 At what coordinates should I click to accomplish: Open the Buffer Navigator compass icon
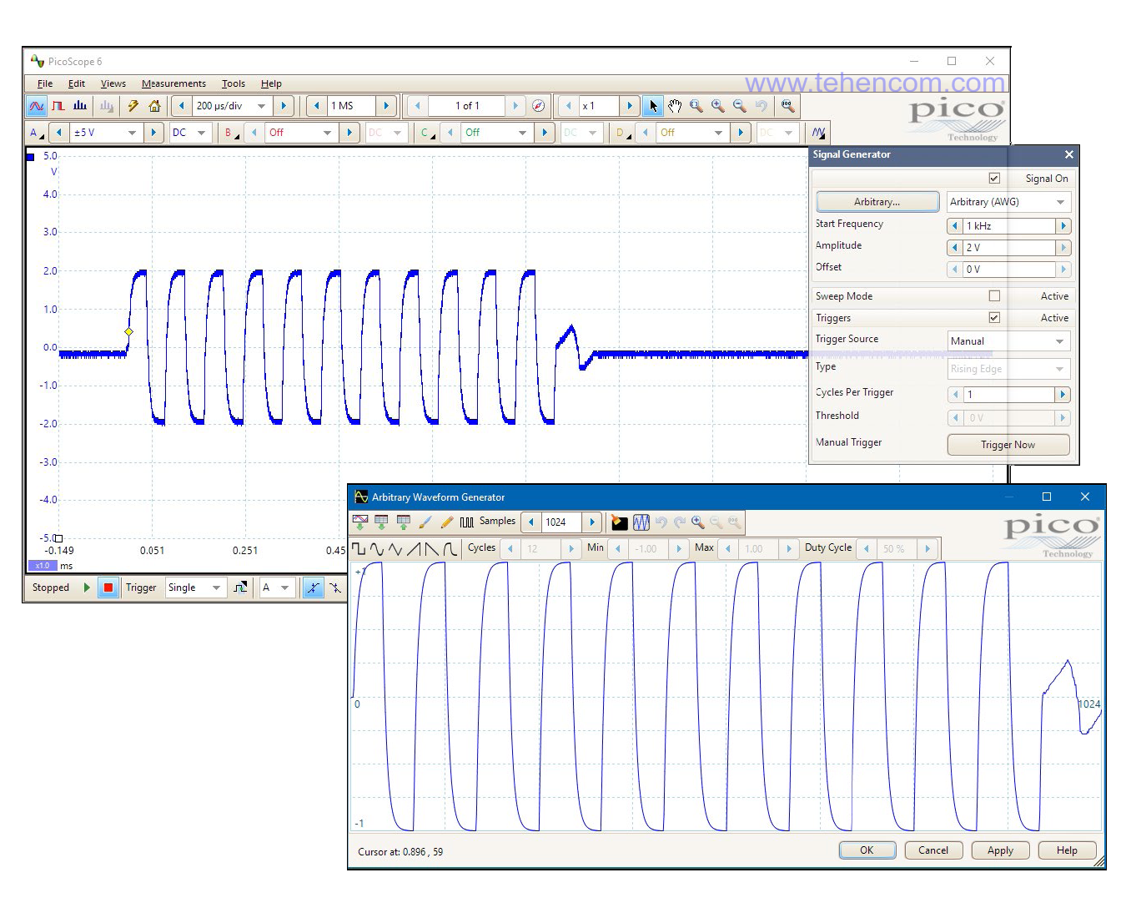(x=539, y=106)
